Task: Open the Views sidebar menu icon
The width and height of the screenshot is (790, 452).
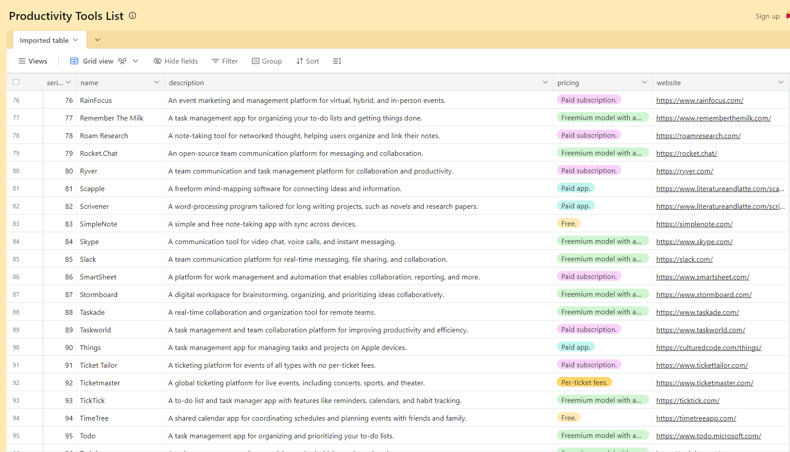Action: click(22, 61)
